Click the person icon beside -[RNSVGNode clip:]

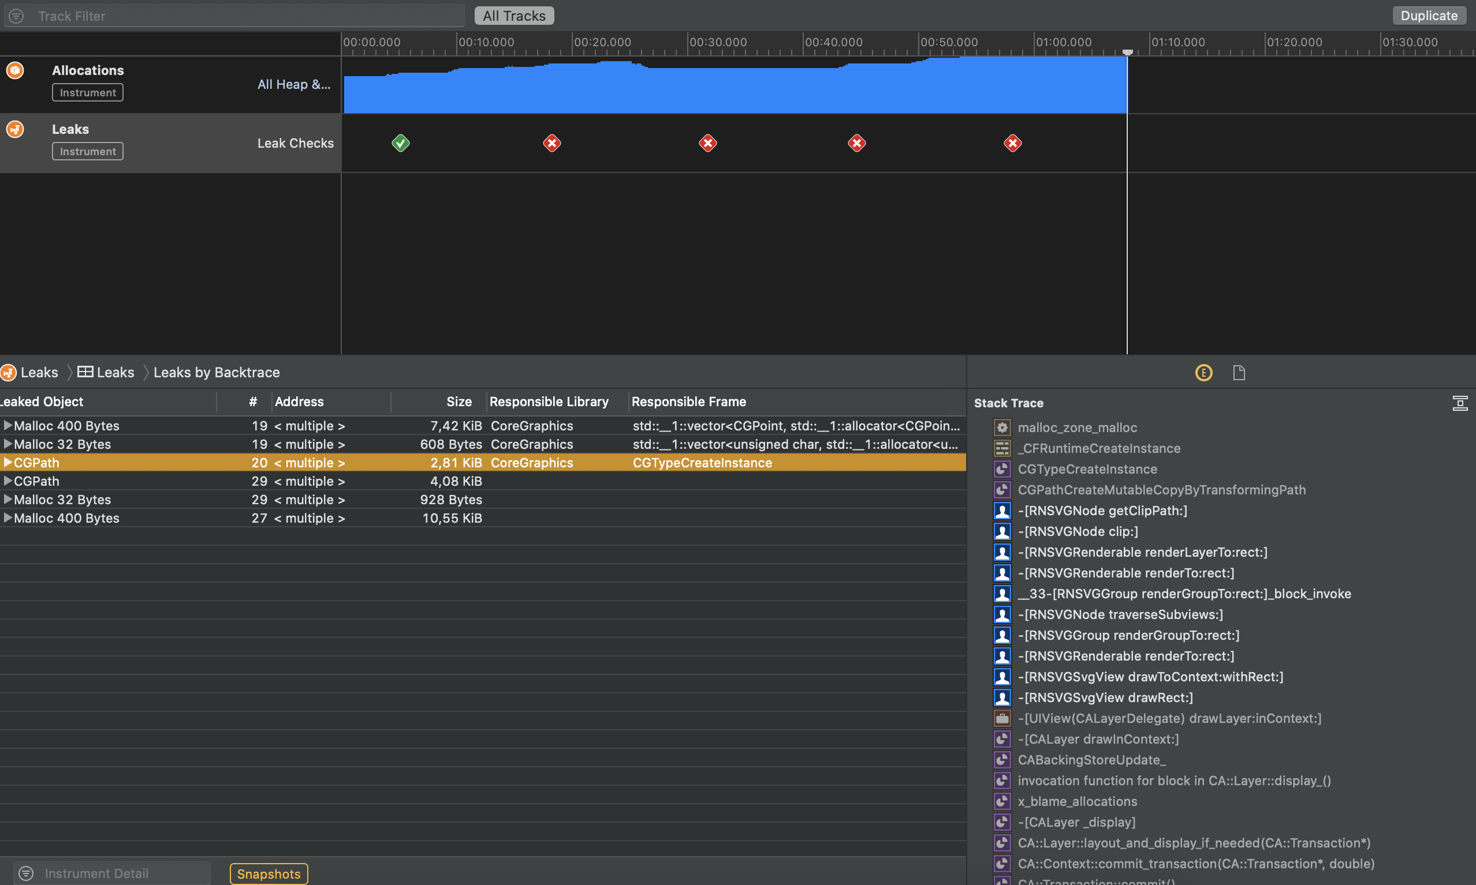(1002, 531)
